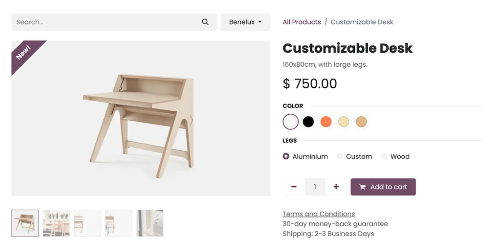The width and height of the screenshot is (493, 251).
Task: Show the third product thumbnail
Action: (87, 223)
